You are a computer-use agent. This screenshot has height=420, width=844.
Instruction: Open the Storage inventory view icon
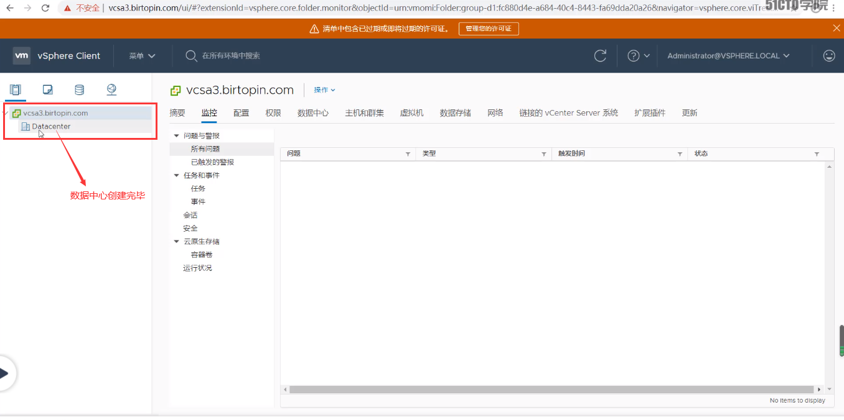(x=80, y=90)
